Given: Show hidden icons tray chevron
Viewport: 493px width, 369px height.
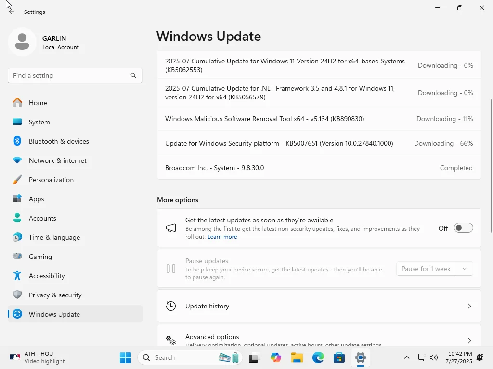Looking at the screenshot, I should [x=406, y=357].
